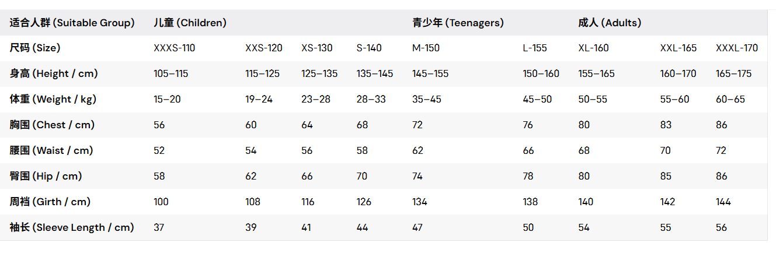776x253 pixels.
Task: Click the Weight / kg row label
Action: (53, 99)
